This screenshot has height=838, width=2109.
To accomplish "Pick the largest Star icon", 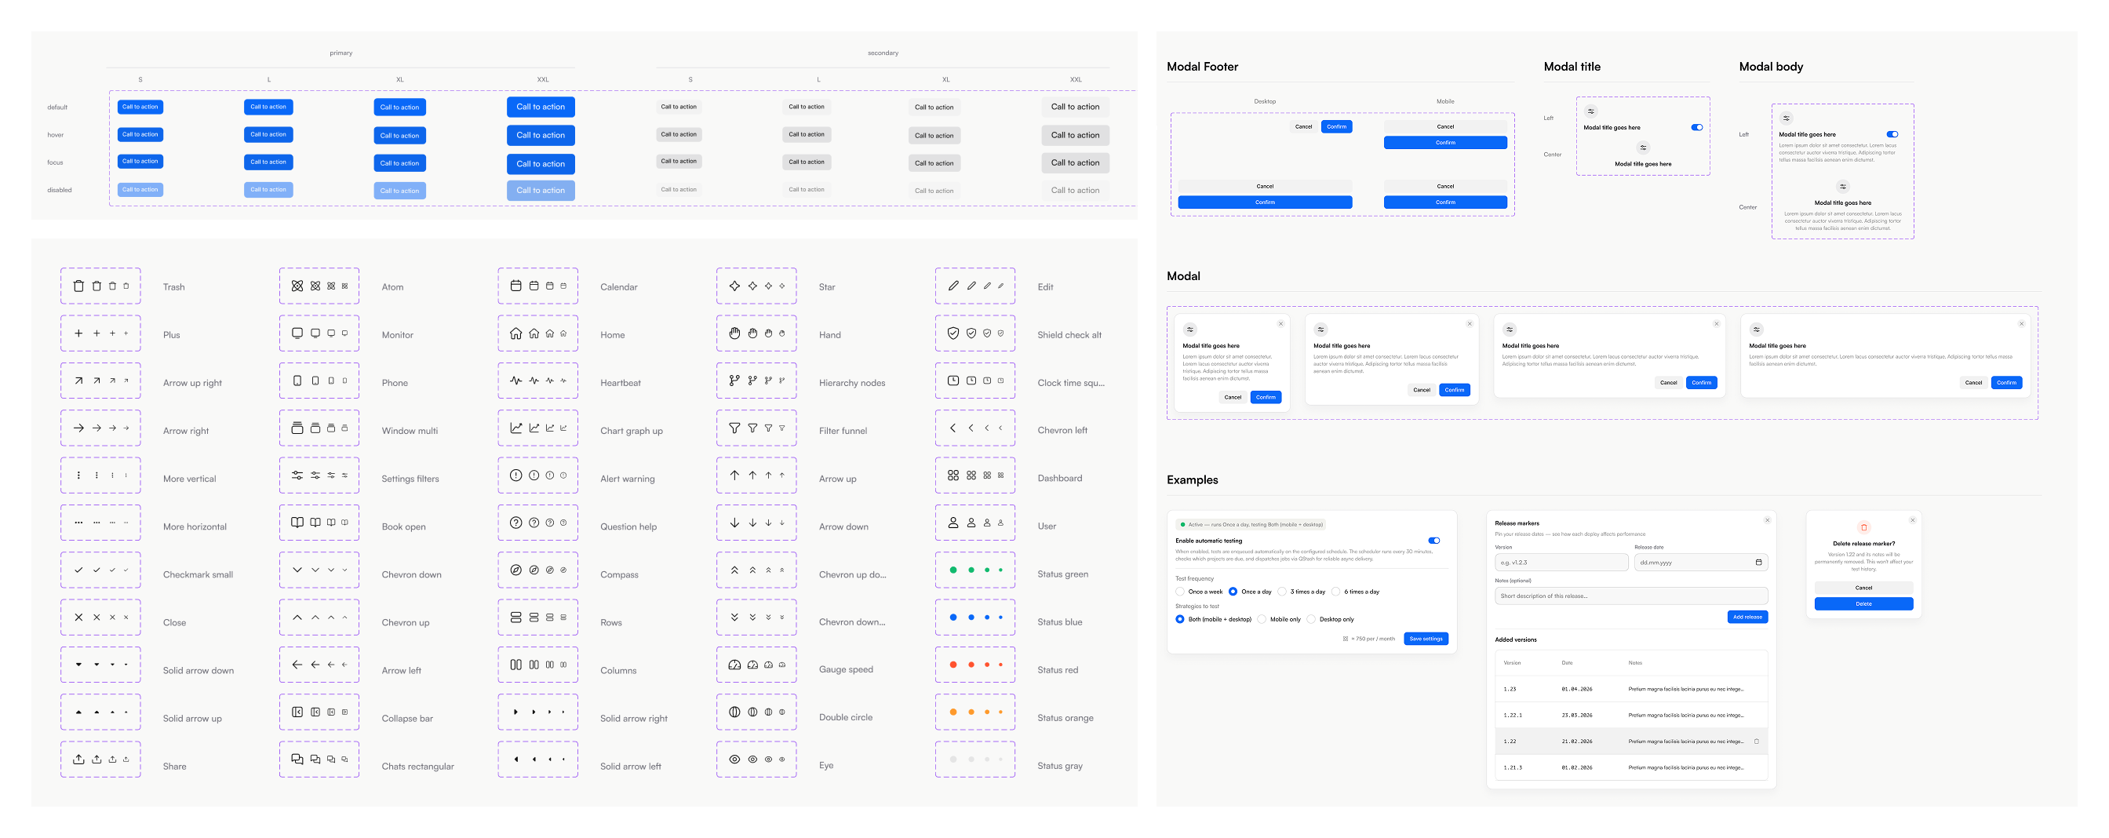I will click(x=734, y=286).
